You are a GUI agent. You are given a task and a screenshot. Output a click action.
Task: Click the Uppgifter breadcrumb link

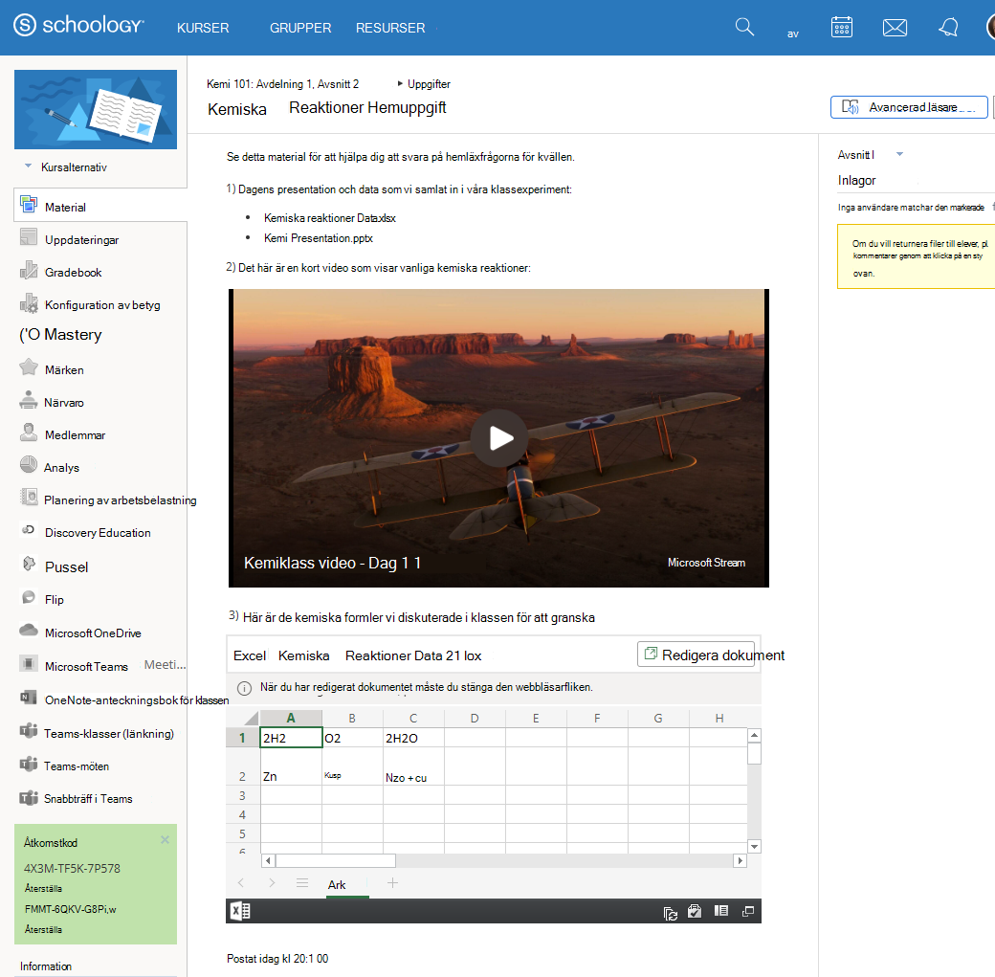click(x=429, y=84)
